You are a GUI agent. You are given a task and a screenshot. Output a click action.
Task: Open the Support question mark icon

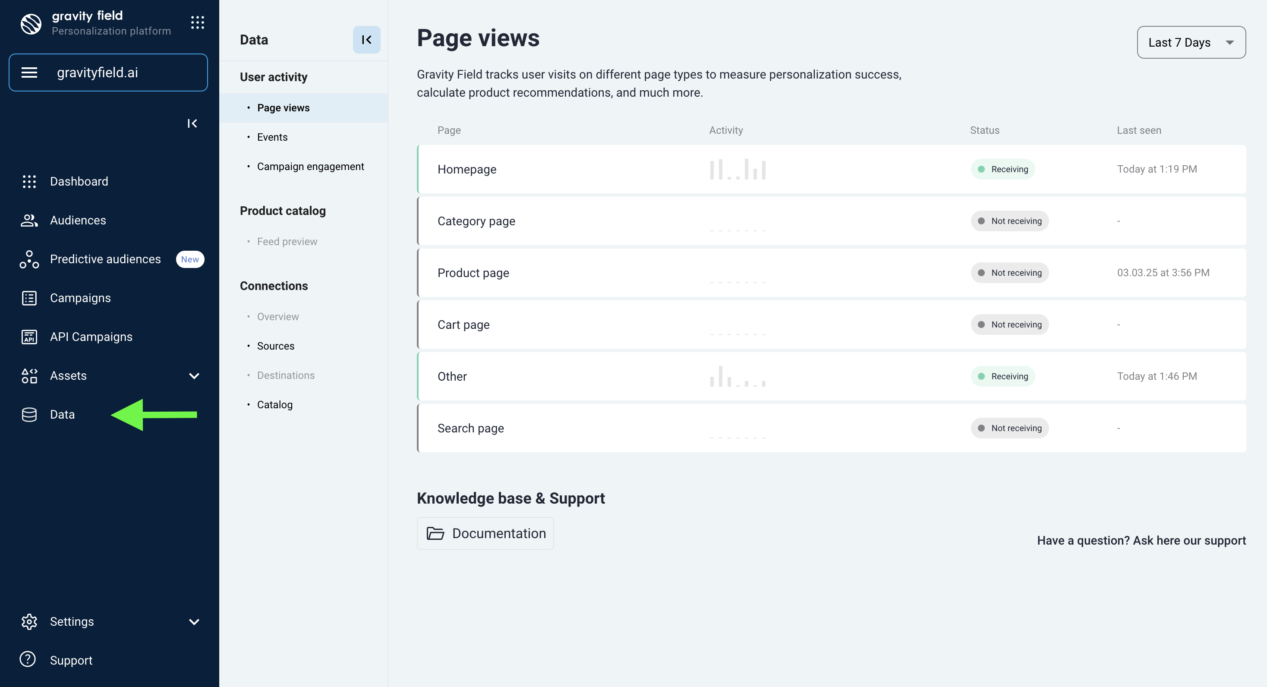pos(28,659)
